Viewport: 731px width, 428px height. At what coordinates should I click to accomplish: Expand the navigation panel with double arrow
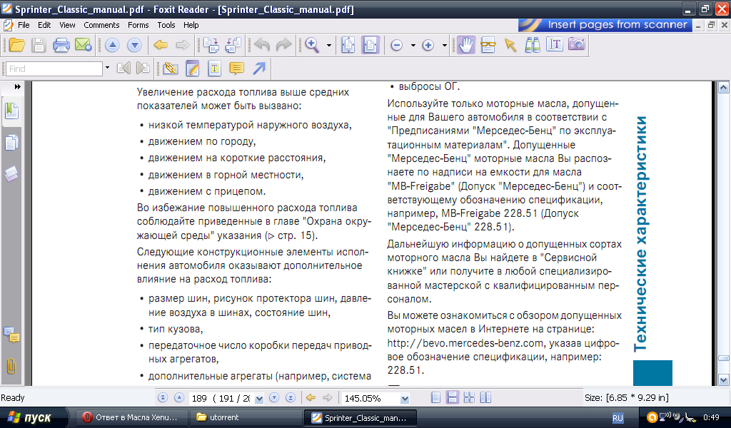tap(17, 86)
